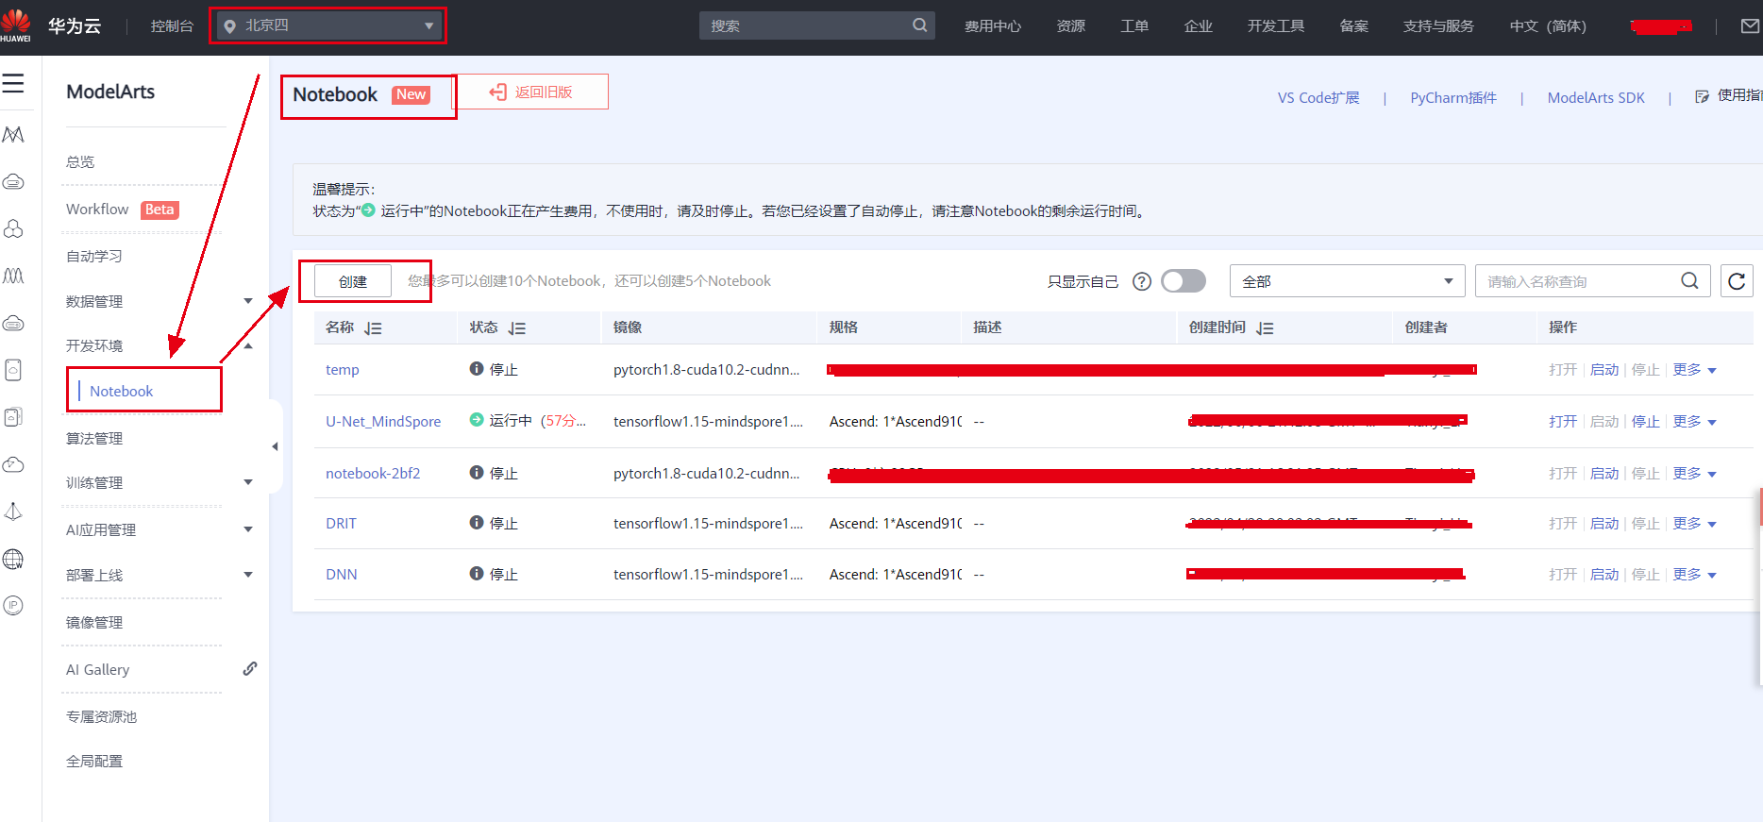Select 镜像管理 in the sidebar
The image size is (1763, 822).
click(x=94, y=622)
